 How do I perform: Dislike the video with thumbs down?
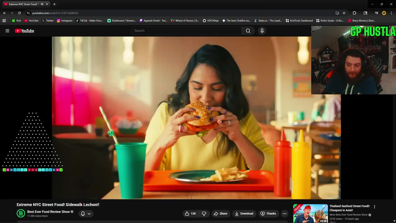[204, 213]
